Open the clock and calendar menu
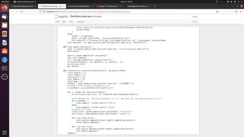Screen dimensions: 244x137 [126, 2]
